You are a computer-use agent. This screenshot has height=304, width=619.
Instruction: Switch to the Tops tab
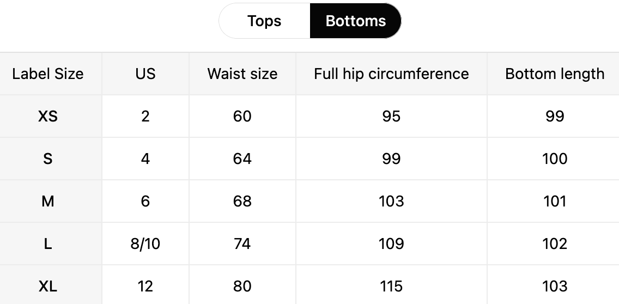click(x=264, y=21)
